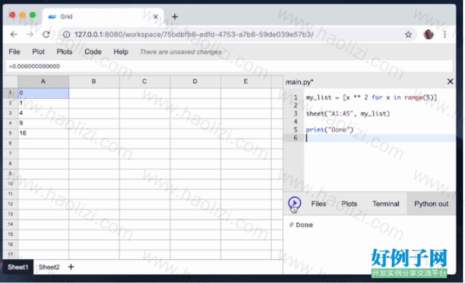
Task: View site information next to the URL
Action: tap(66, 35)
